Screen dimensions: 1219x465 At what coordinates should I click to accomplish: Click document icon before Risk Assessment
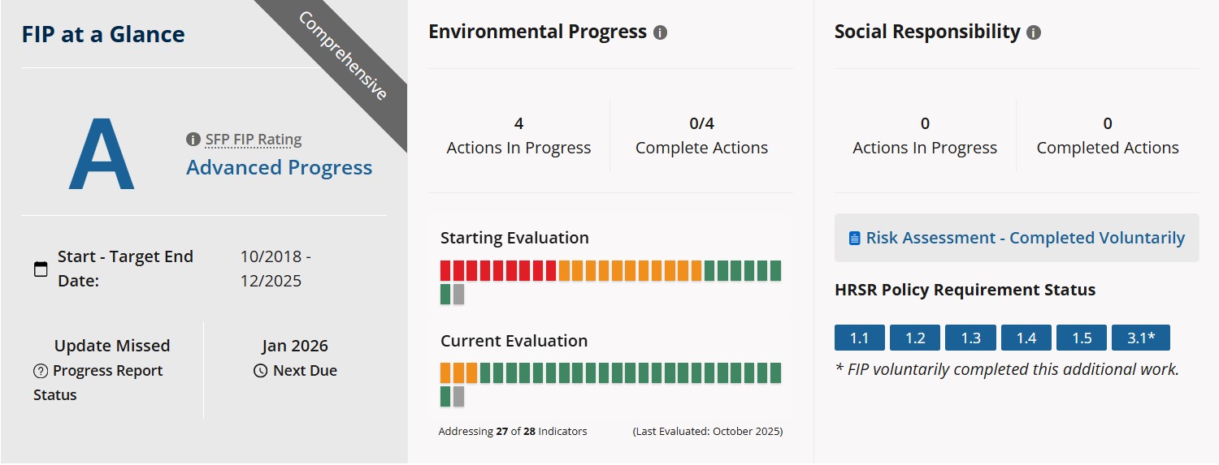click(854, 239)
